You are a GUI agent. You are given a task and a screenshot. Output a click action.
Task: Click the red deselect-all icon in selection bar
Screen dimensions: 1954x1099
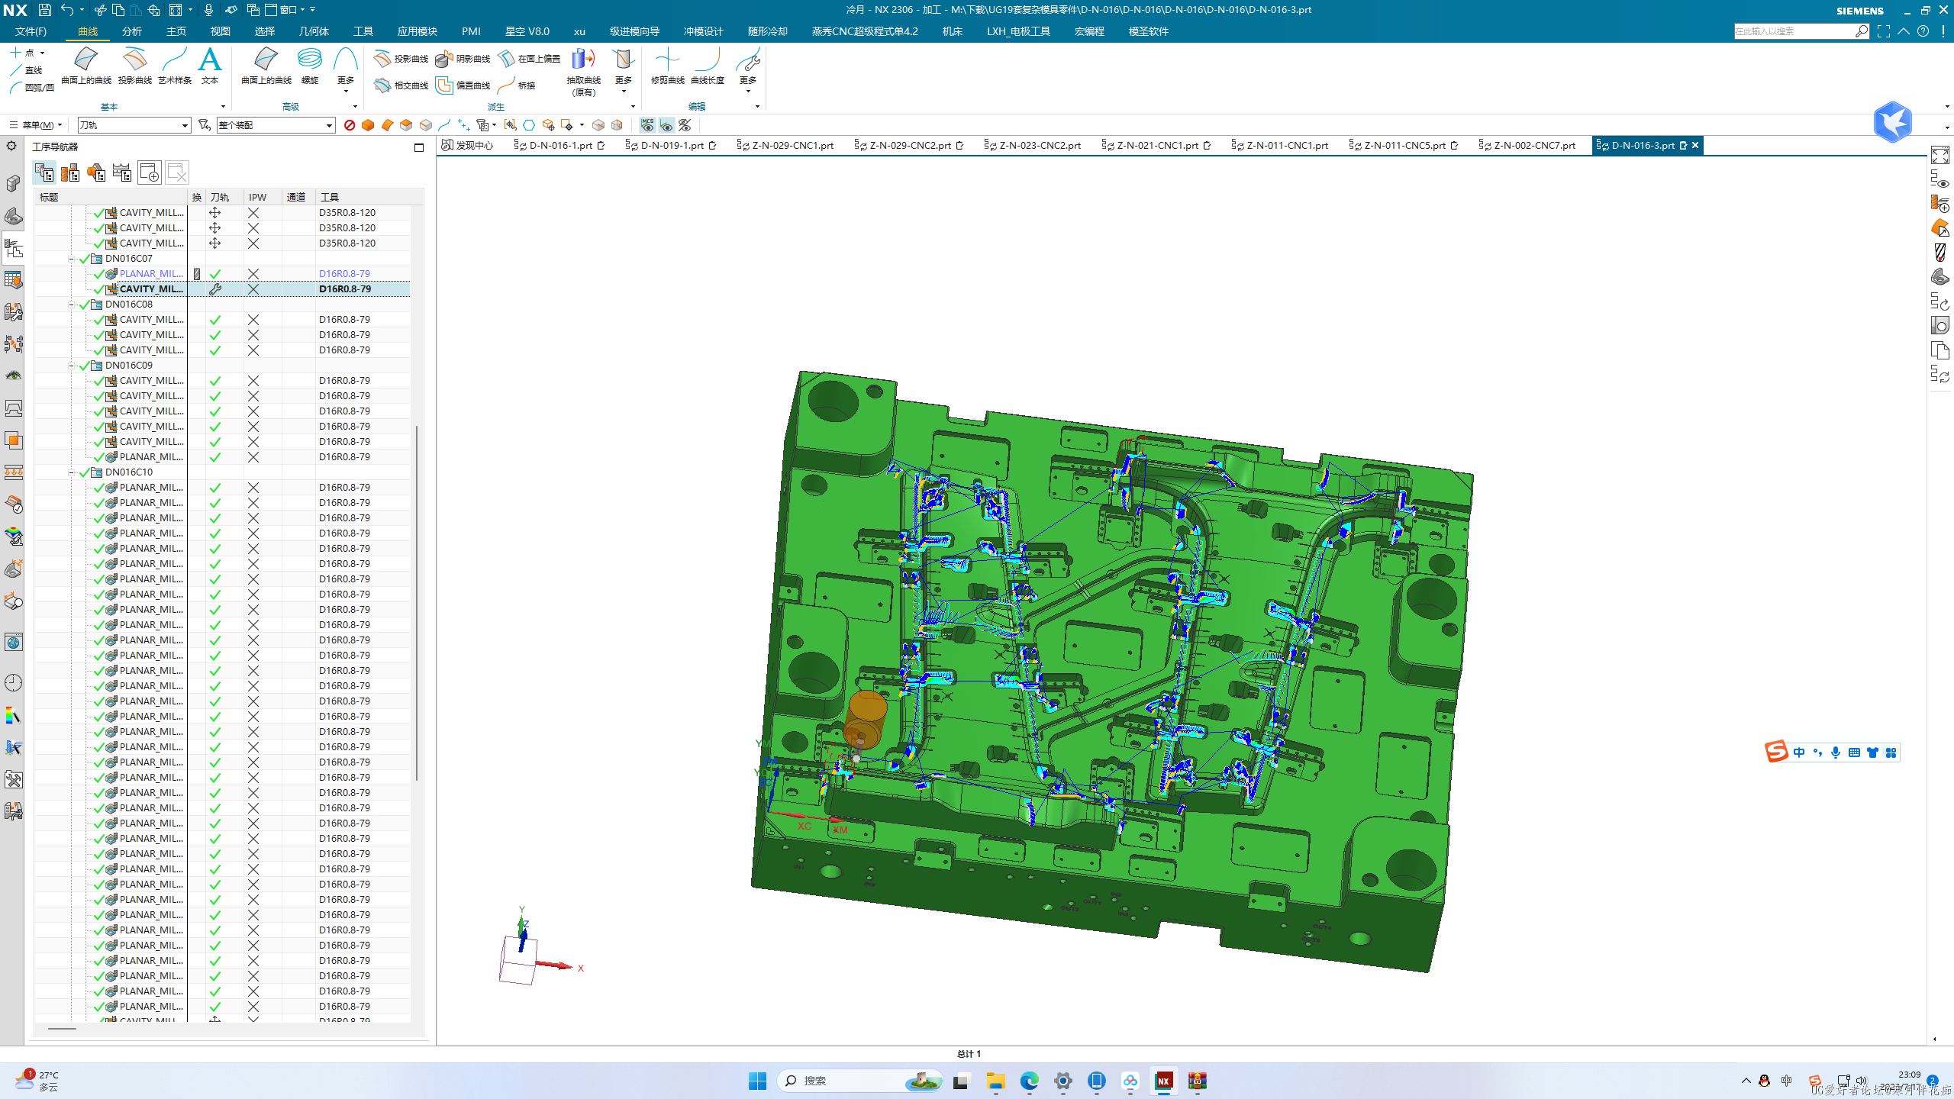350,125
